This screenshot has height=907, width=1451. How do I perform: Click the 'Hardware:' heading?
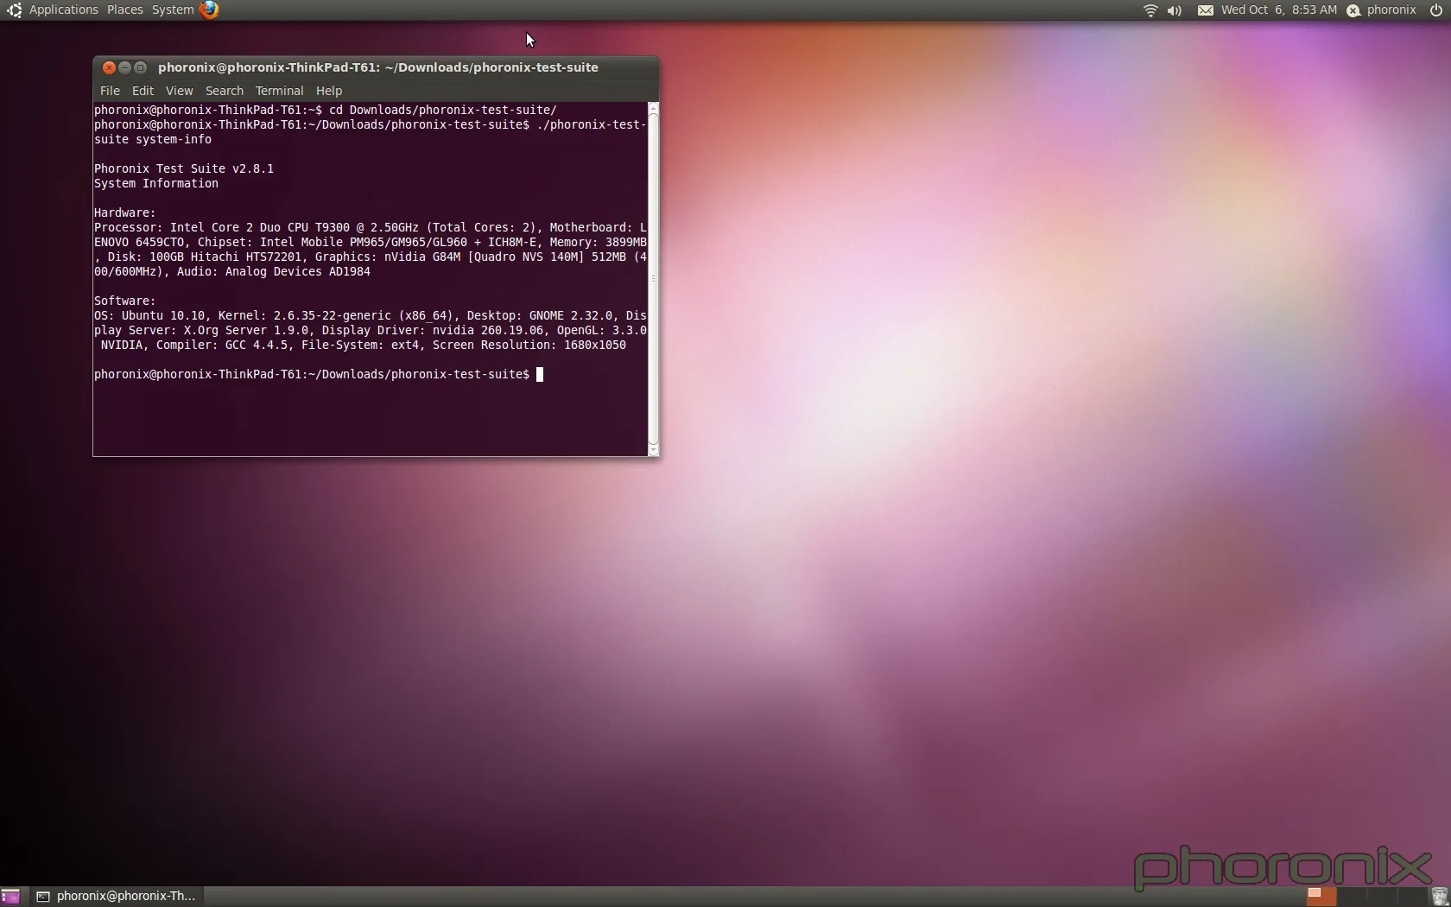(x=125, y=212)
